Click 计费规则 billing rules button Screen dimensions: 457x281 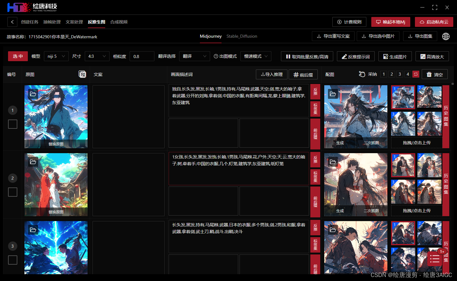tap(349, 22)
